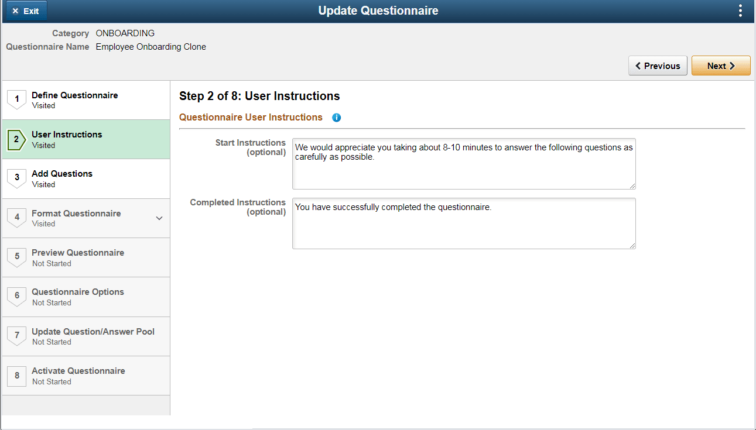Expand the Format Questionnaire step chevron
Image resolution: width=756 pixels, height=430 pixels.
tap(159, 218)
